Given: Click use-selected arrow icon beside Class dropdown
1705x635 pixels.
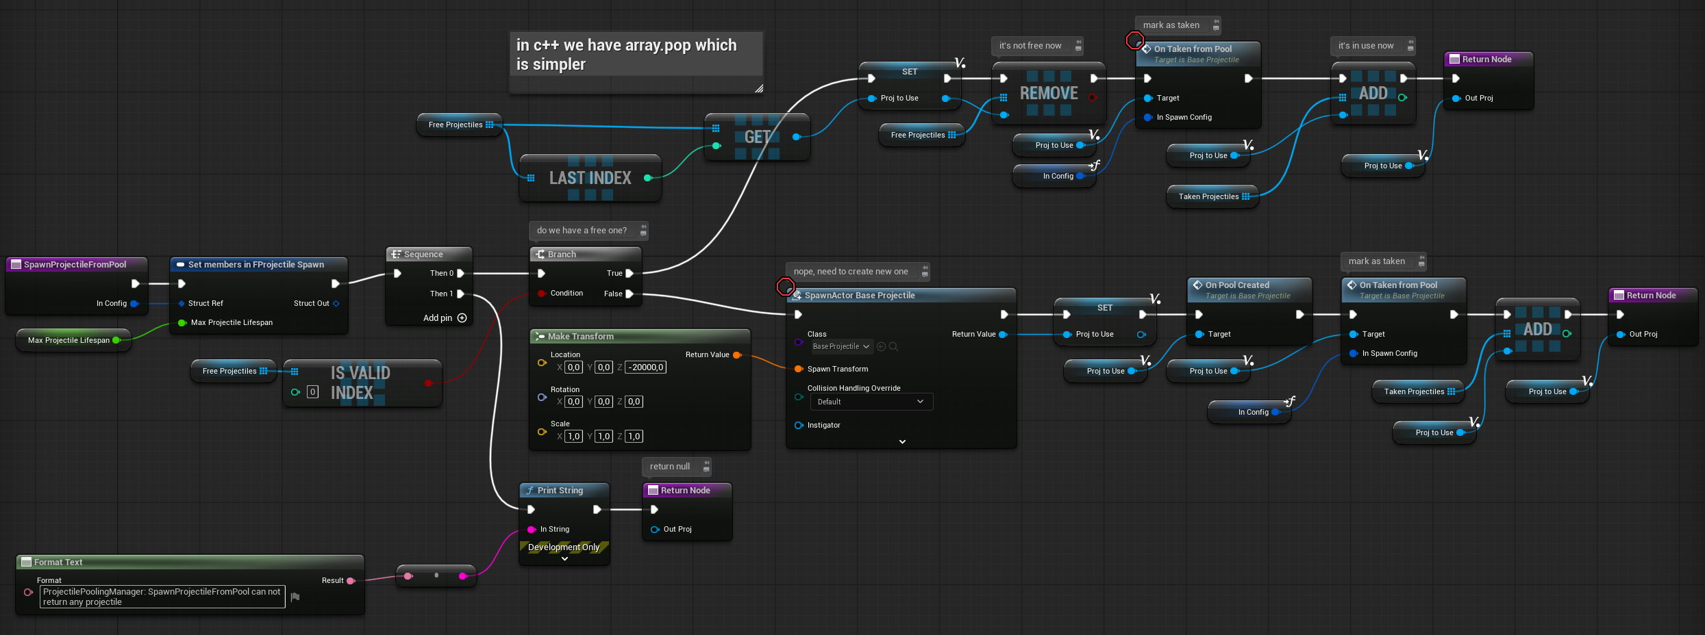Looking at the screenshot, I should (x=882, y=347).
